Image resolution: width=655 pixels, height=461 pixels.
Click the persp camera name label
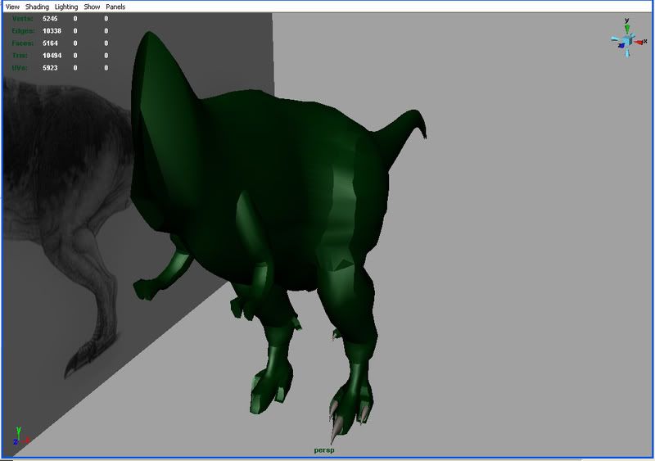pyautogui.click(x=325, y=450)
